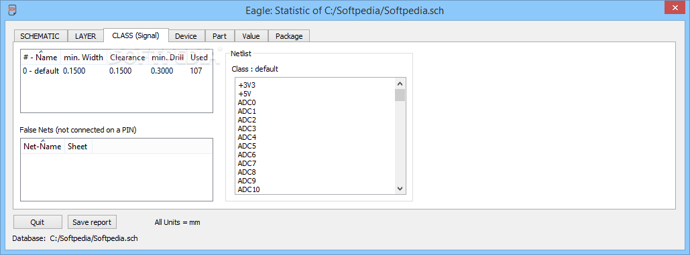Select ADC4 in the netlist
Image resolution: width=690 pixels, height=255 pixels.
[x=247, y=137]
